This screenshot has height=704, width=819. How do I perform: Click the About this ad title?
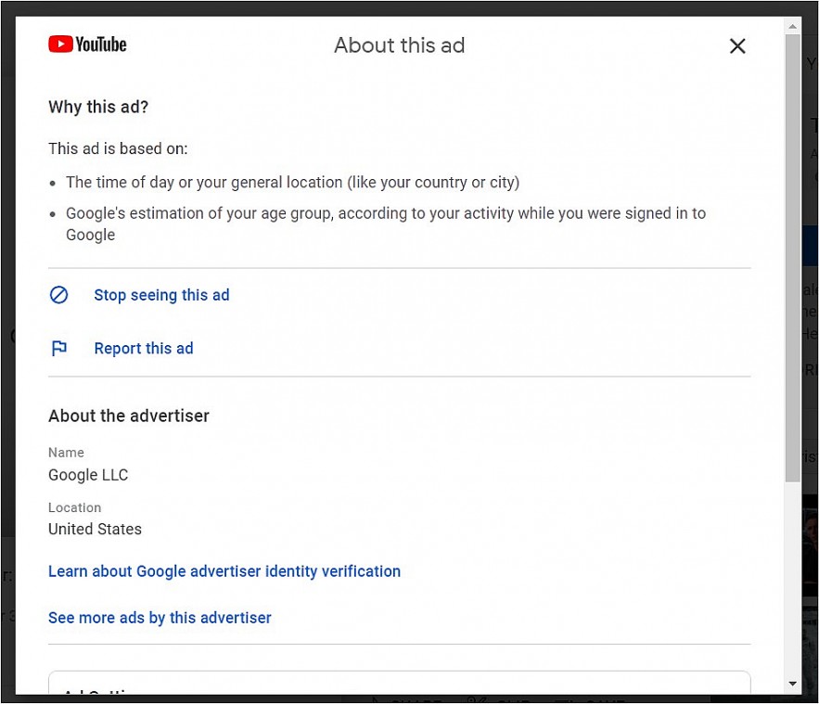click(x=399, y=45)
